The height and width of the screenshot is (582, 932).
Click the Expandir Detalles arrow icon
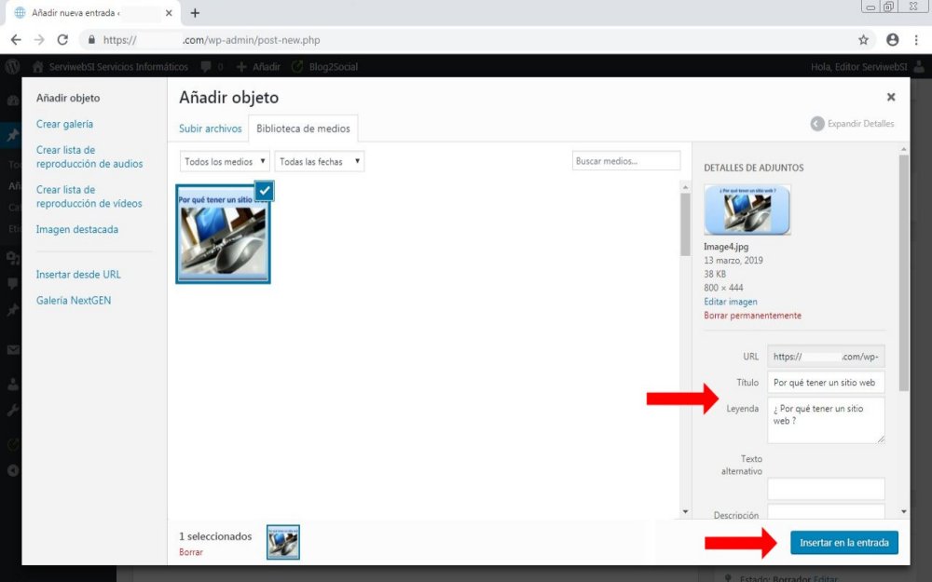[817, 124]
